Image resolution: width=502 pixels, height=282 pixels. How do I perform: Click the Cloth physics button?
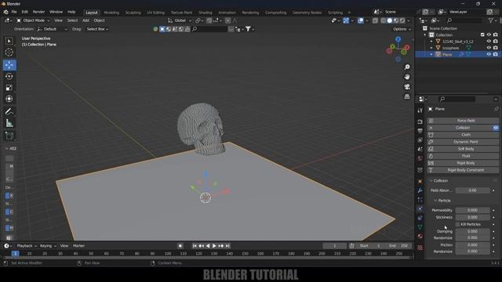(x=463, y=135)
